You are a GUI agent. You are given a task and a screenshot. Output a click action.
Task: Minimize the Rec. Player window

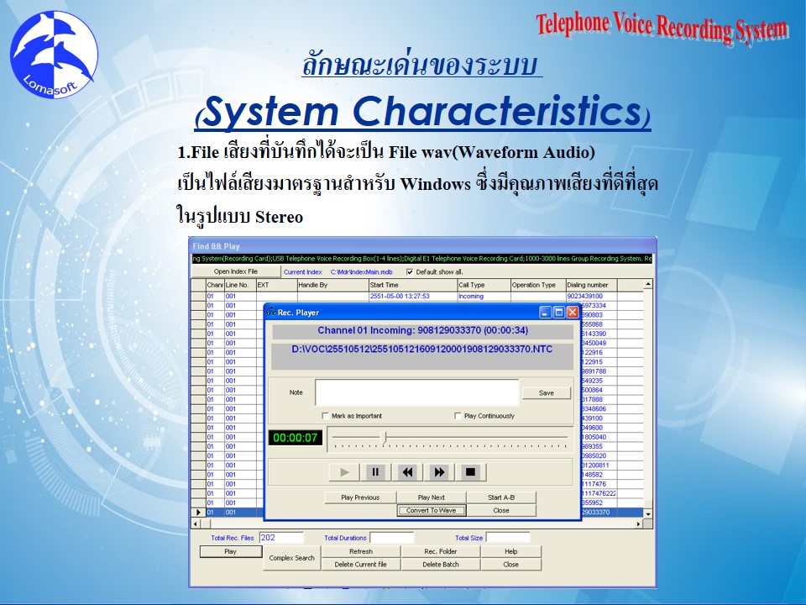[545, 312]
